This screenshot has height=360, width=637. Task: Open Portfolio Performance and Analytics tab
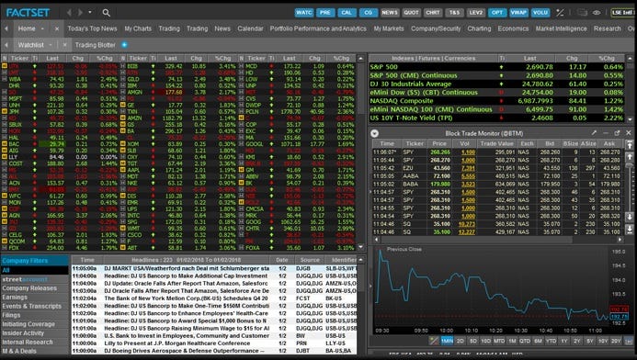[x=318, y=28]
